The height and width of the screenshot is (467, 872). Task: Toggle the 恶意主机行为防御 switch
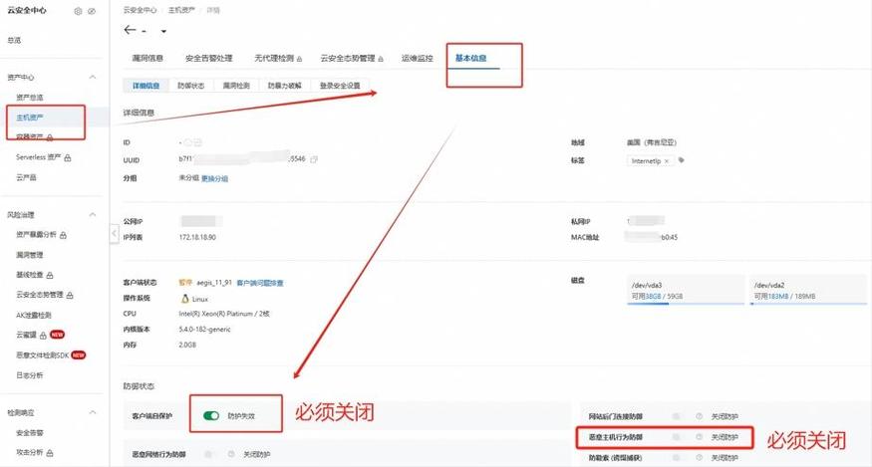(x=677, y=437)
